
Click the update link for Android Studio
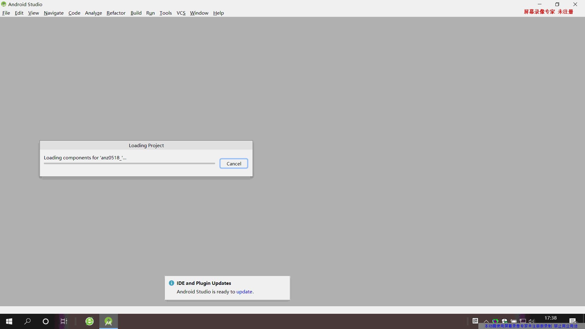[x=244, y=291]
